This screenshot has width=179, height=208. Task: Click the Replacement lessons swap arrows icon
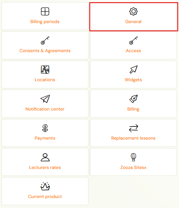pyautogui.click(x=133, y=128)
